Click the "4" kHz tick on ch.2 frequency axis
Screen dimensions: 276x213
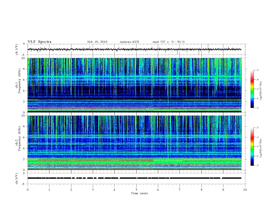(x=24, y=148)
